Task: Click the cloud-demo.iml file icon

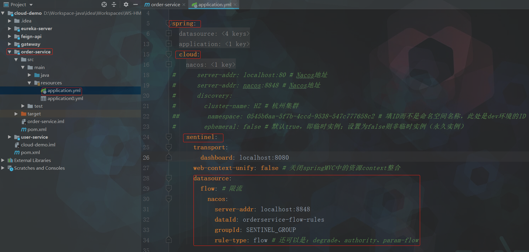Action: tap(17, 145)
